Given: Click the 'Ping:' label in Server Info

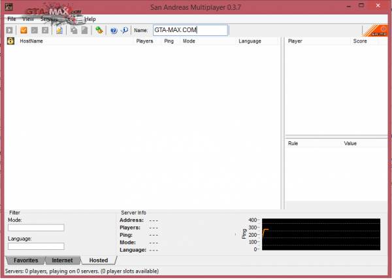Looking at the screenshot, I should 126,235.
